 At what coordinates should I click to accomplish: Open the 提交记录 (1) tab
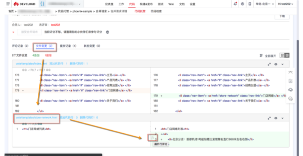point(68,46)
